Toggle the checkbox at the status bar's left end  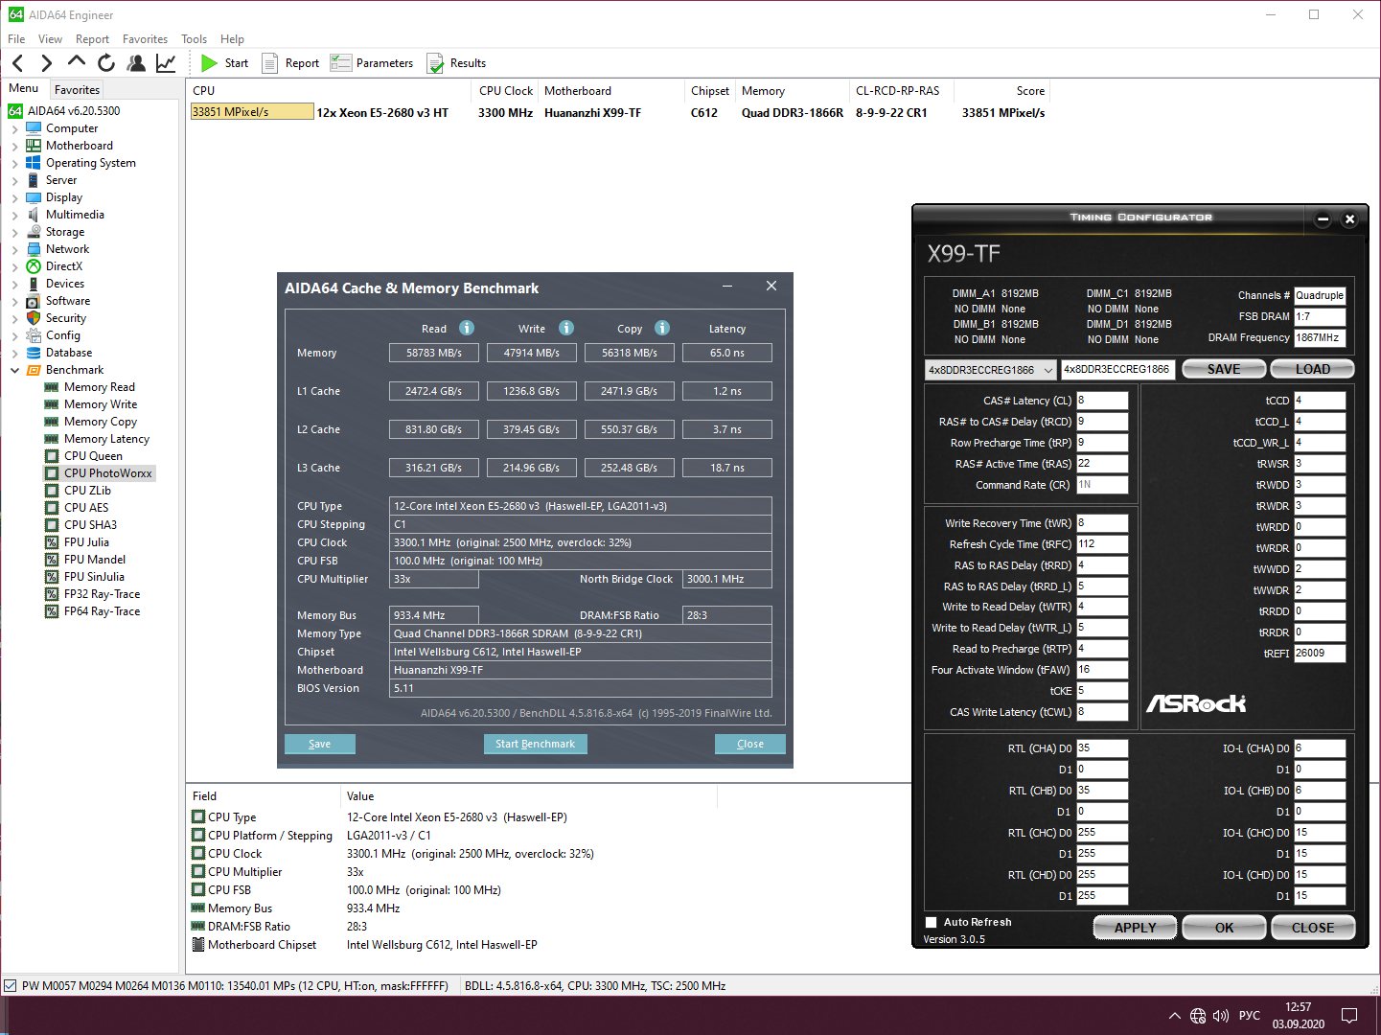point(11,985)
